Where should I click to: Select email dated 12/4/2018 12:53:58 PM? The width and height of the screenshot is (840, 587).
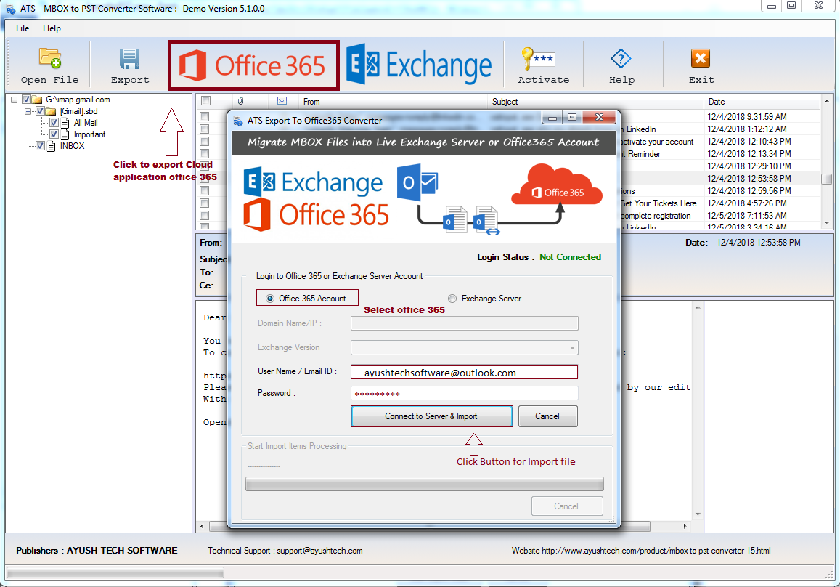749,179
